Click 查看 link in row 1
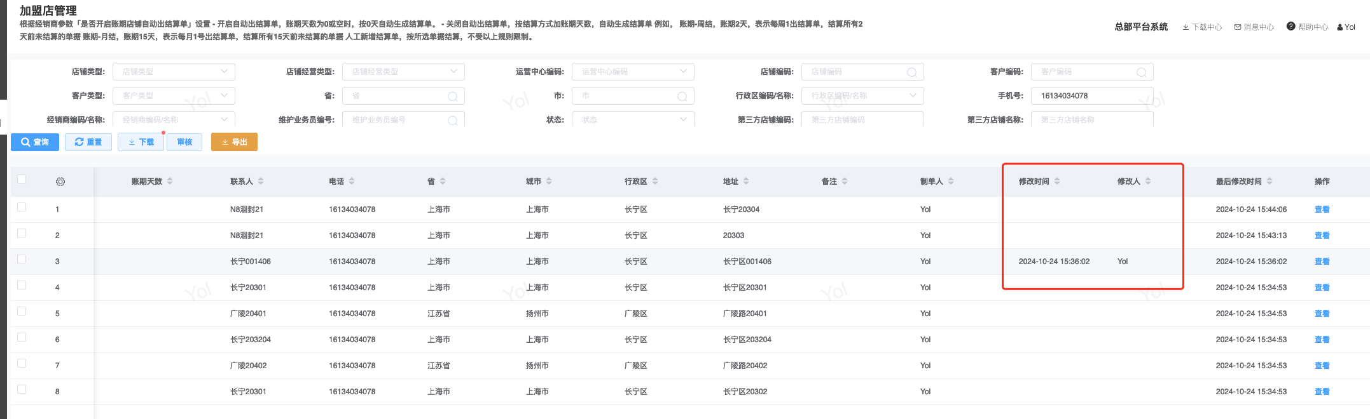Viewport: 1370px width, 419px height. click(x=1322, y=209)
